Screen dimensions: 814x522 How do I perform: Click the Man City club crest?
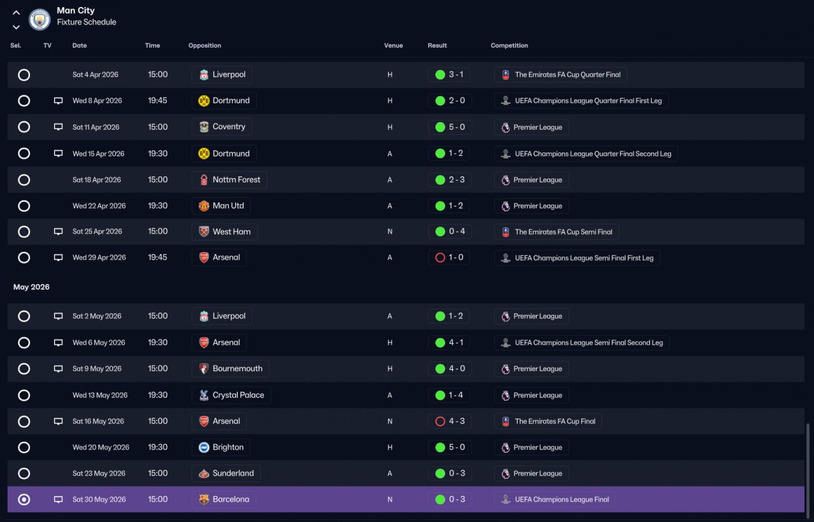coord(40,19)
